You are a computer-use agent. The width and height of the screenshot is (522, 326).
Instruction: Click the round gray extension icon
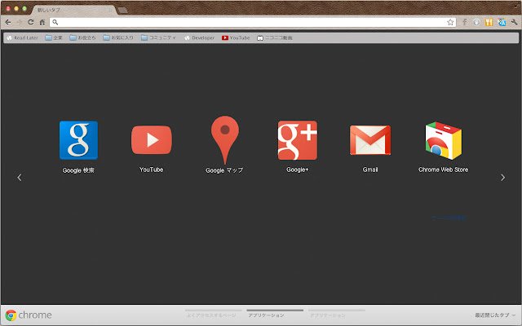point(476,22)
